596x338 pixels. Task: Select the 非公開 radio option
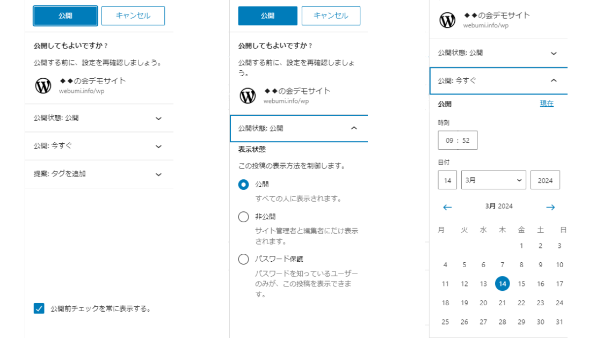point(243,217)
